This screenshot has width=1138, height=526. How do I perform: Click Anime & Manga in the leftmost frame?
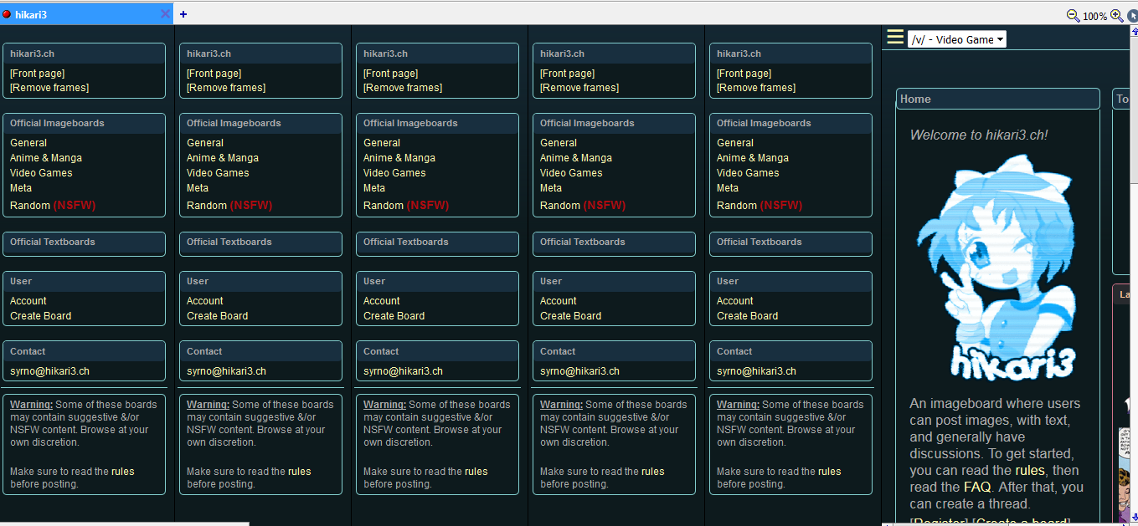coord(46,158)
